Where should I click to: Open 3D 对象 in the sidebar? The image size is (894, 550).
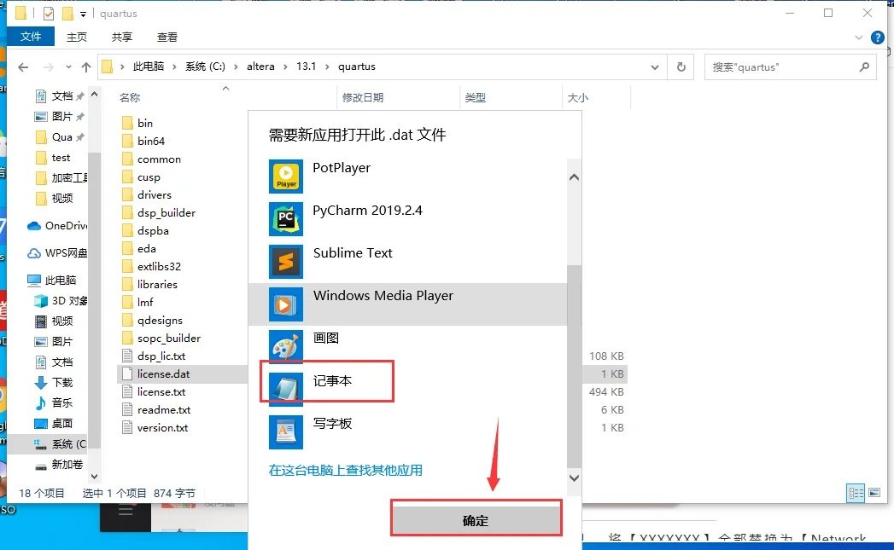[61, 301]
